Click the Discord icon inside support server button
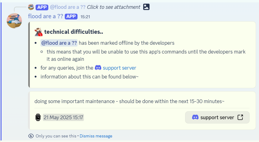 tap(195, 117)
